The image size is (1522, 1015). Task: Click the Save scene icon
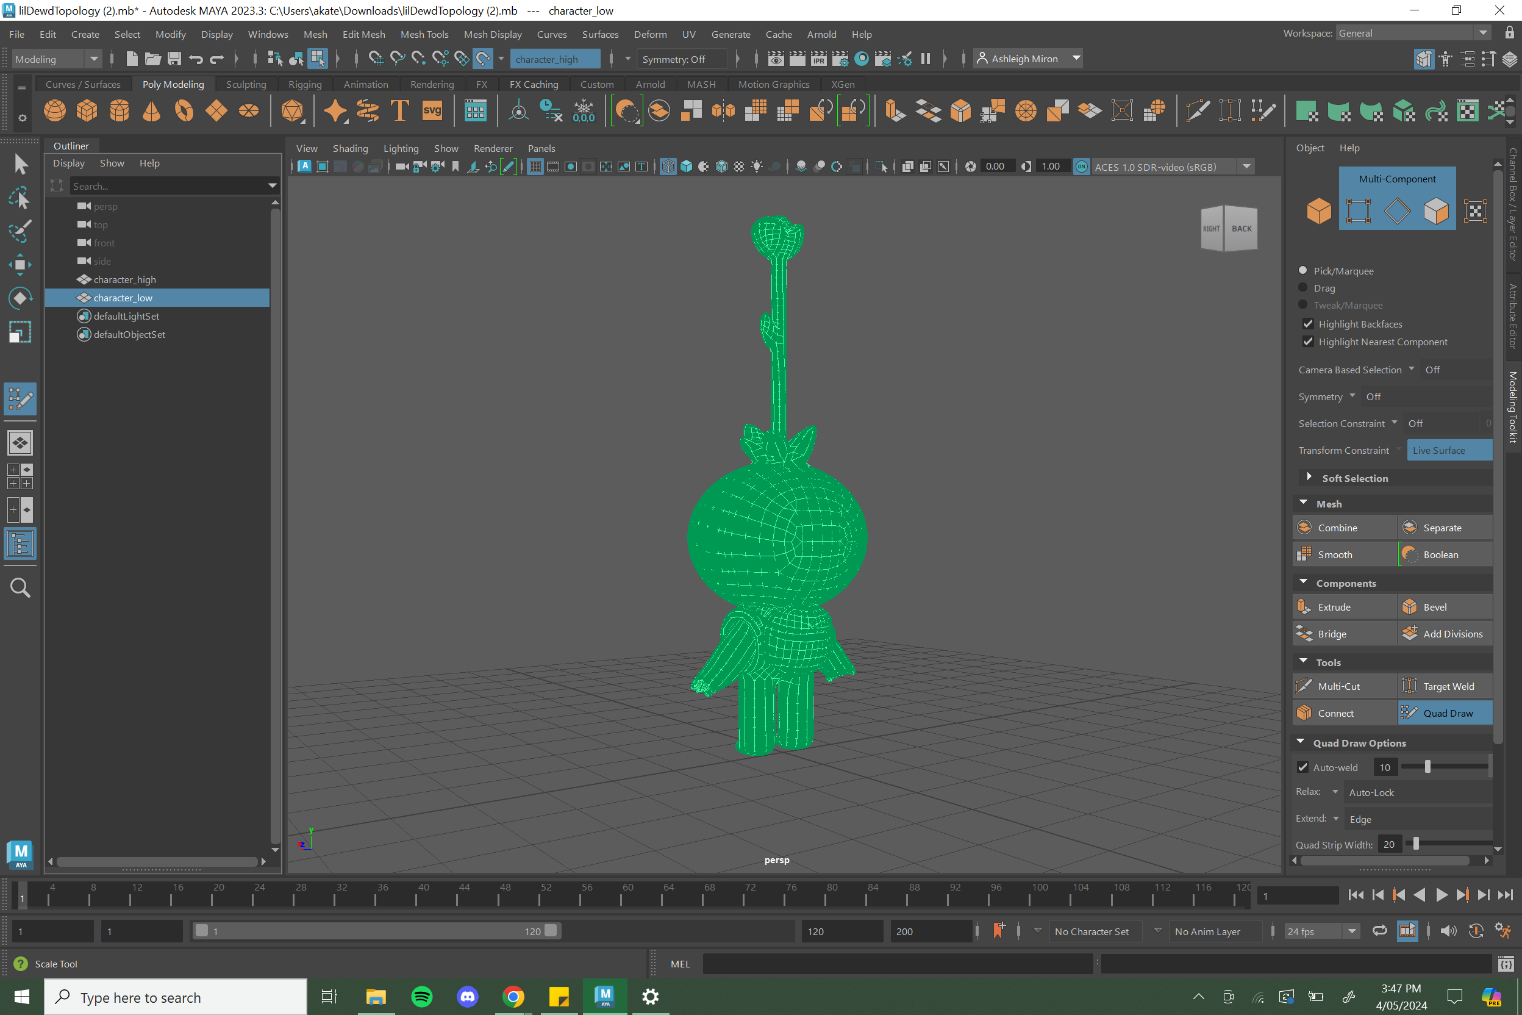click(x=174, y=59)
